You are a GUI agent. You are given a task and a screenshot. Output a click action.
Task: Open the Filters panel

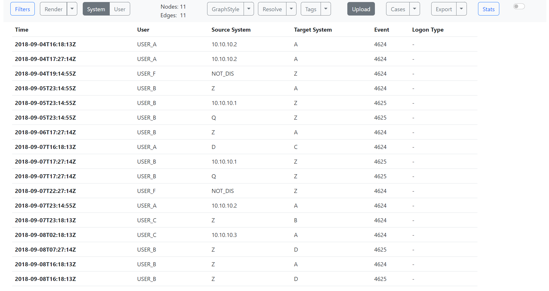point(22,9)
